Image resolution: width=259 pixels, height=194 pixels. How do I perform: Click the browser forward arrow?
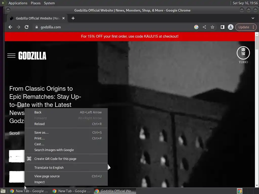[18, 27]
